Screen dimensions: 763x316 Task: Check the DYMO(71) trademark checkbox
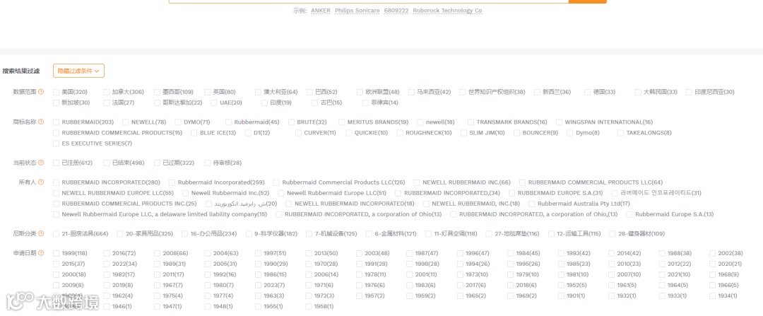178,122
